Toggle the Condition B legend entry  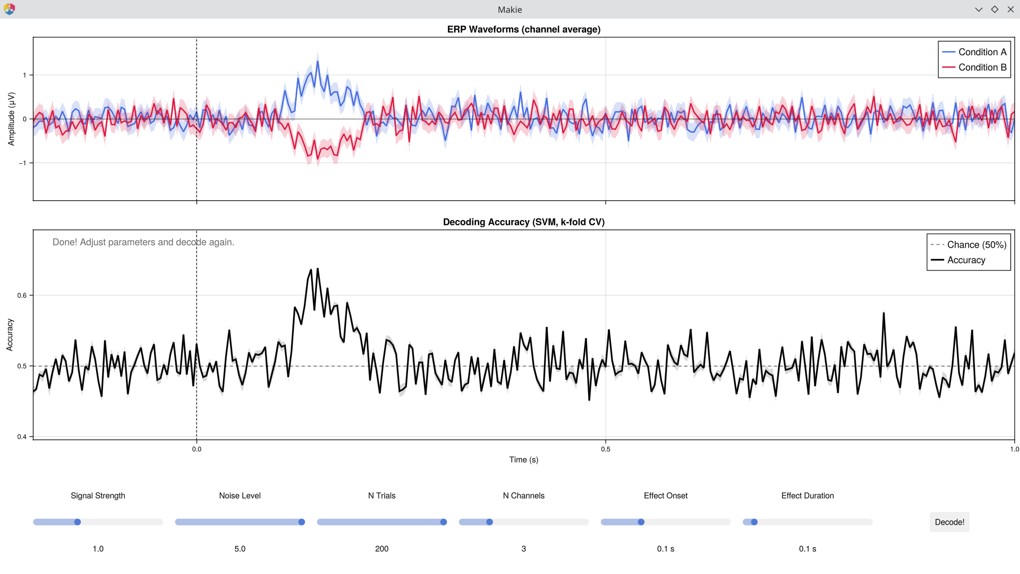pyautogui.click(x=982, y=67)
